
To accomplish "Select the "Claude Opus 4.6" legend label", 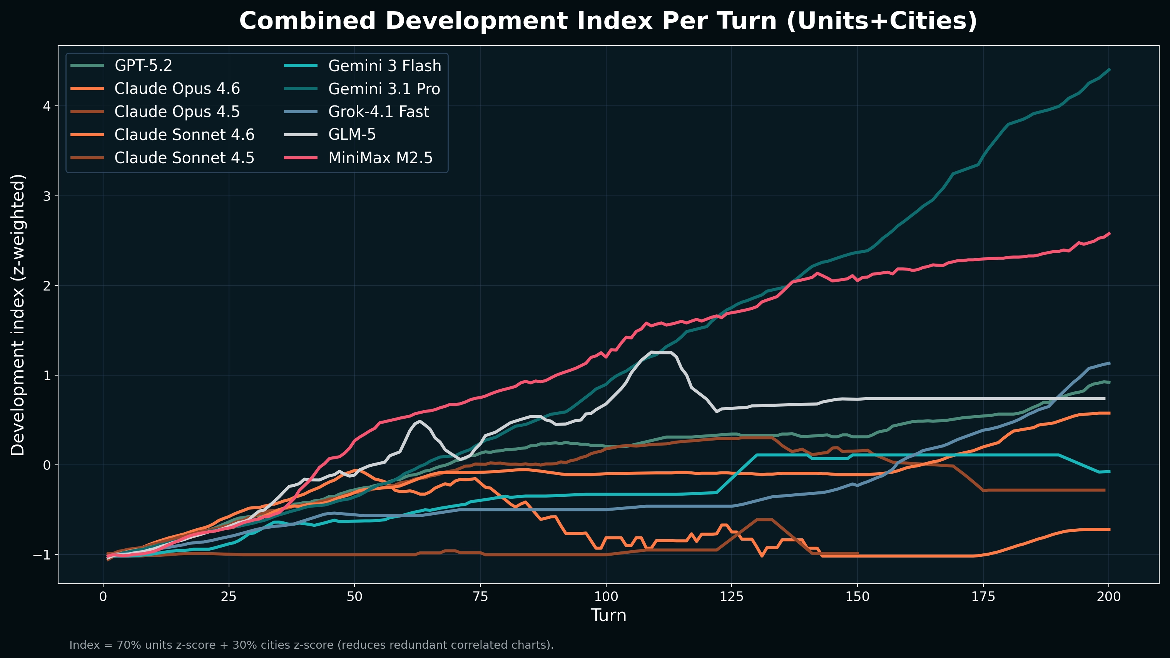I will [177, 89].
